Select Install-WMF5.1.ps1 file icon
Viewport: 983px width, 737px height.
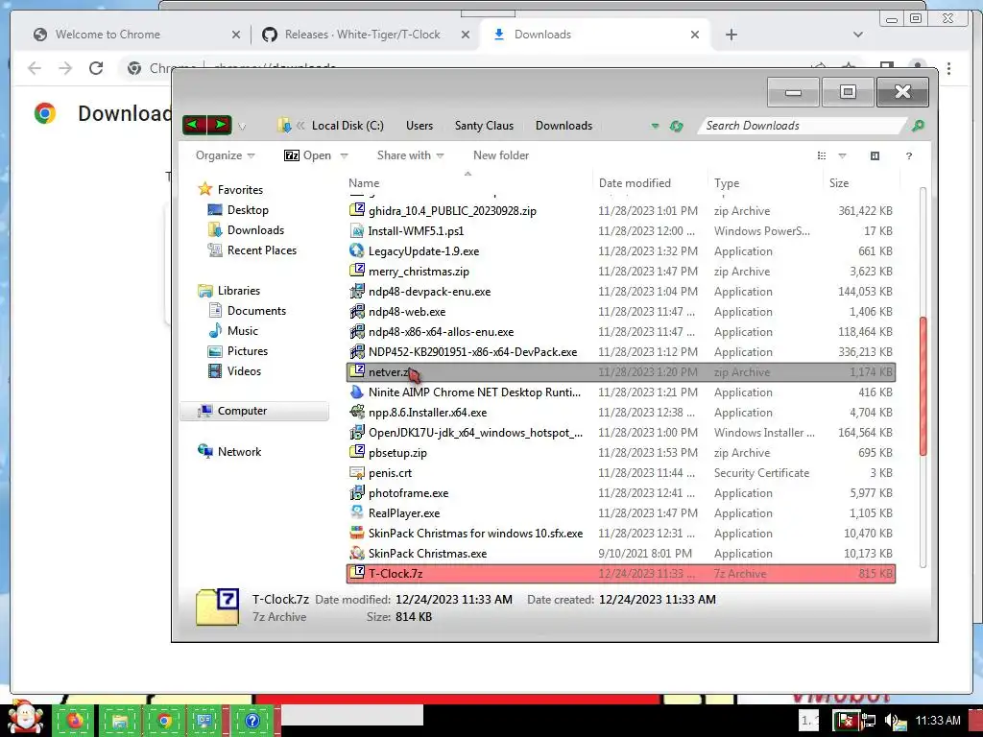click(x=357, y=230)
